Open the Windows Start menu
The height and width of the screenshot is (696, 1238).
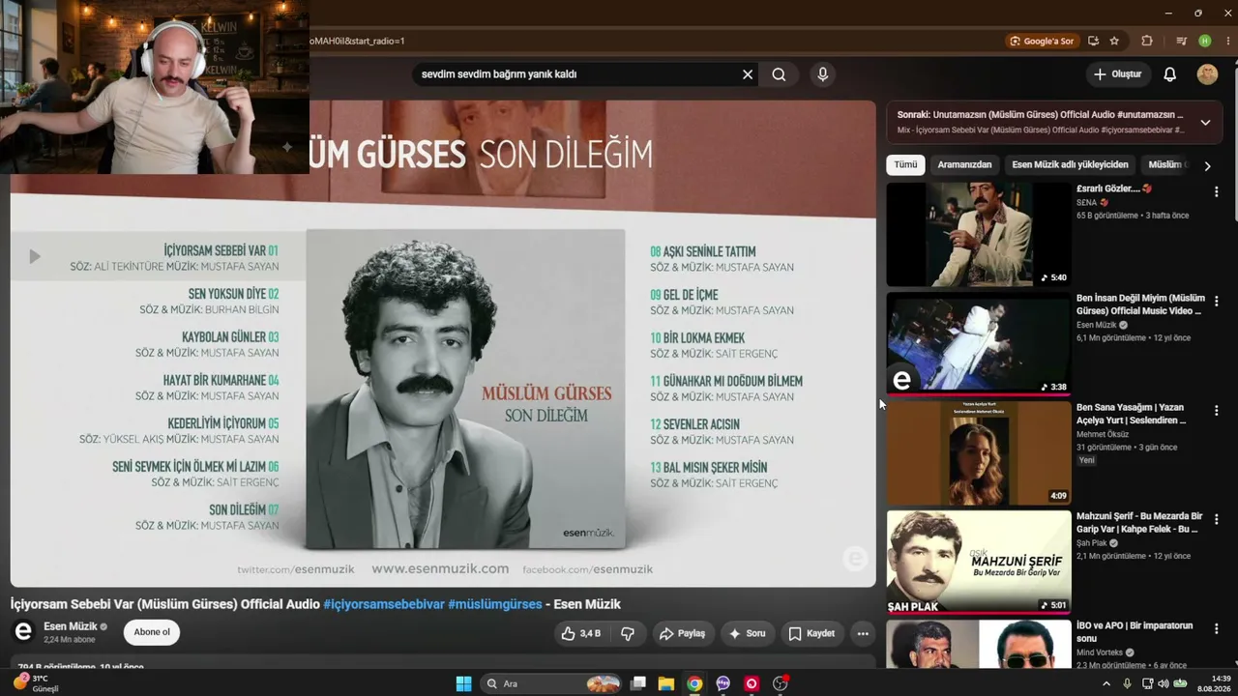463,683
